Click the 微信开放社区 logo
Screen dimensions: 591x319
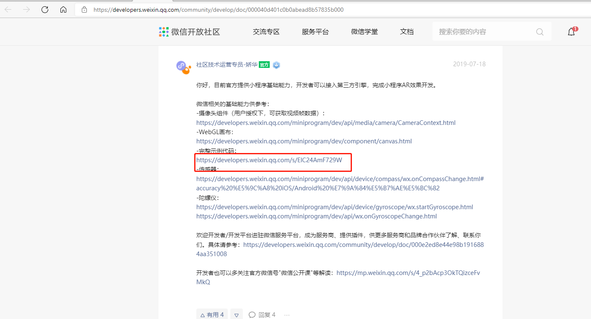click(x=190, y=31)
